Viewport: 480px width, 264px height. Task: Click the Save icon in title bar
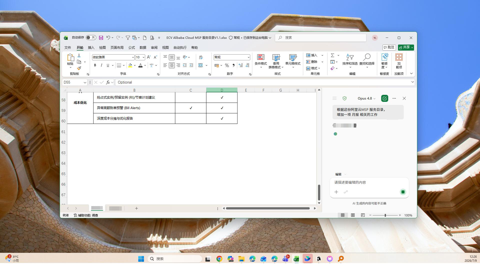point(101,38)
